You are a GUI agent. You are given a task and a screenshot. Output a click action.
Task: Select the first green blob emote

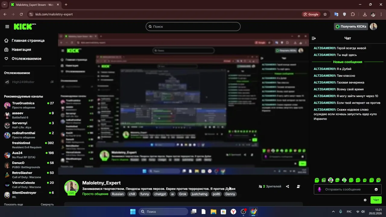[x=317, y=180]
